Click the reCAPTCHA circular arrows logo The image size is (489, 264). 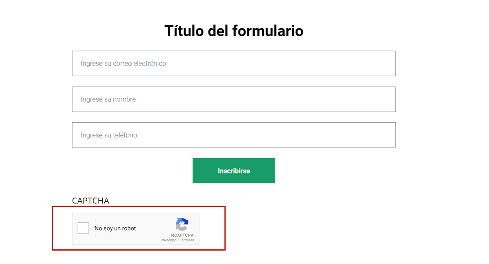coord(182,224)
